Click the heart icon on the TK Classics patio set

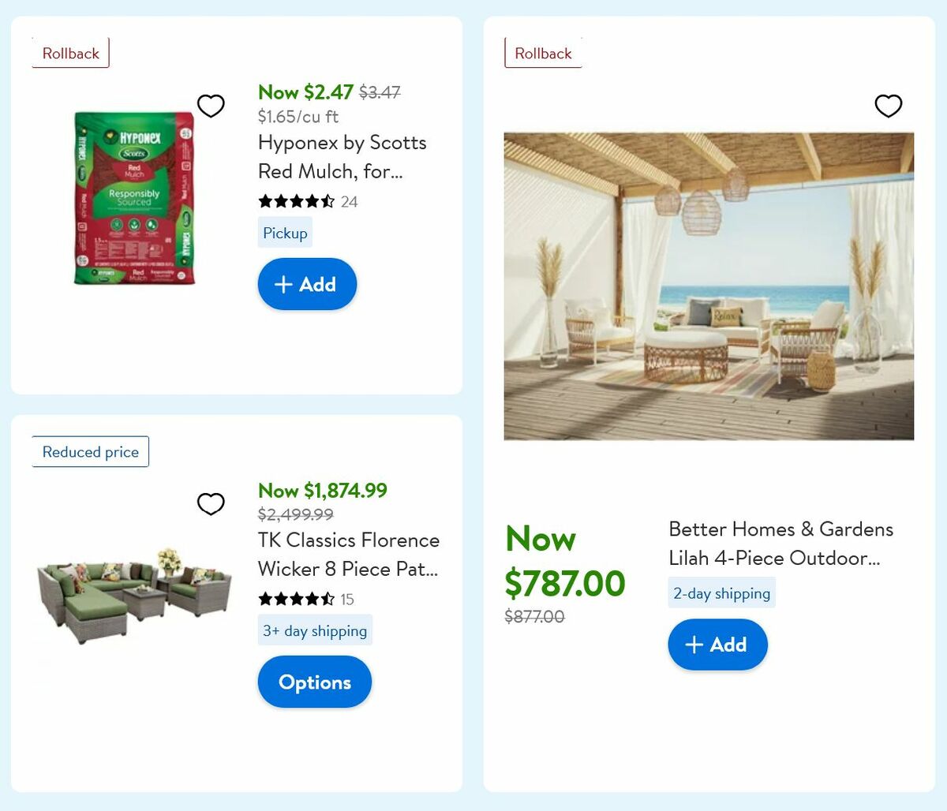point(211,503)
